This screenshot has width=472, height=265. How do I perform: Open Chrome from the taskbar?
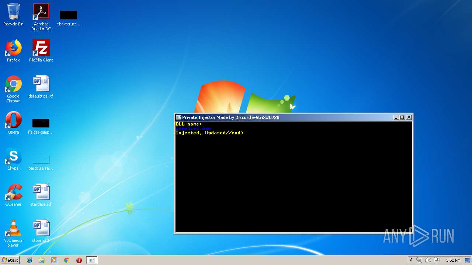coord(67,260)
